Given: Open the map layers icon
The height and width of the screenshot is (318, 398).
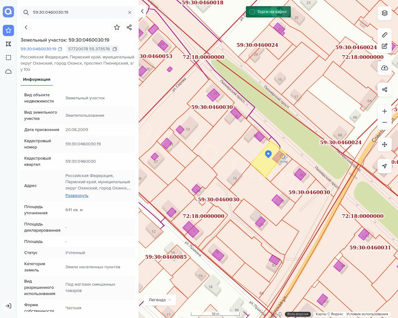Looking at the screenshot, I should pyautogui.click(x=385, y=13).
